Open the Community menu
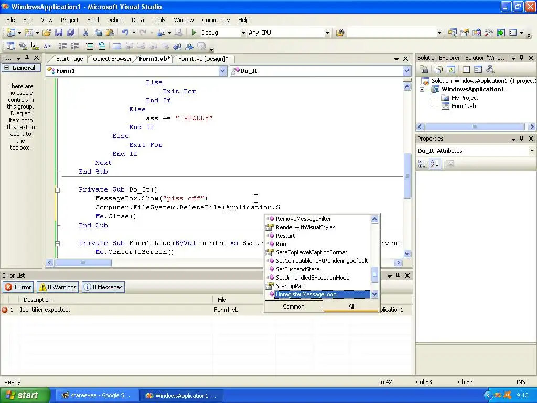This screenshot has height=403, width=537. click(216, 20)
